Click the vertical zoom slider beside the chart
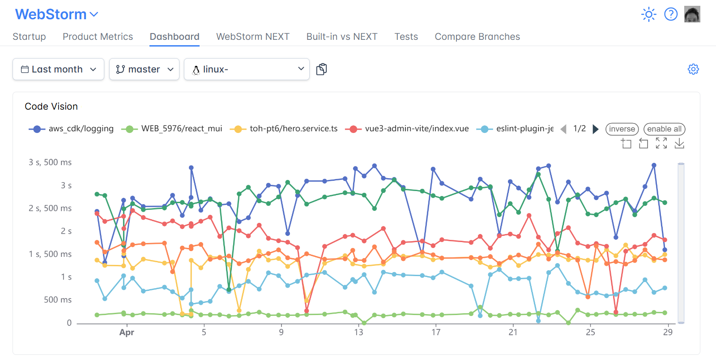The image size is (716, 358). pos(681,243)
